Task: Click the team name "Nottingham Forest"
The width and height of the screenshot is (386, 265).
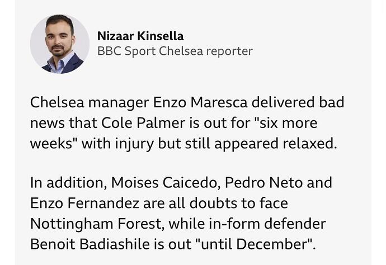Action: [90, 223]
